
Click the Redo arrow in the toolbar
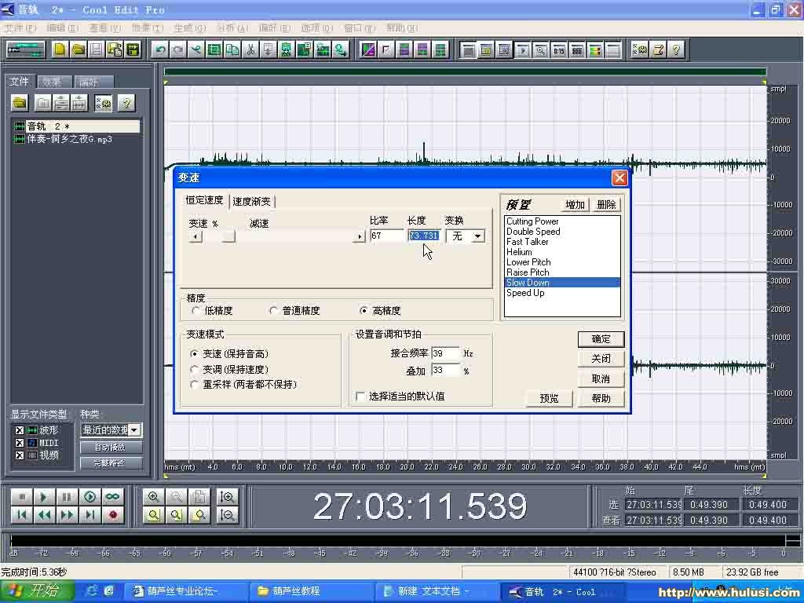pos(178,49)
